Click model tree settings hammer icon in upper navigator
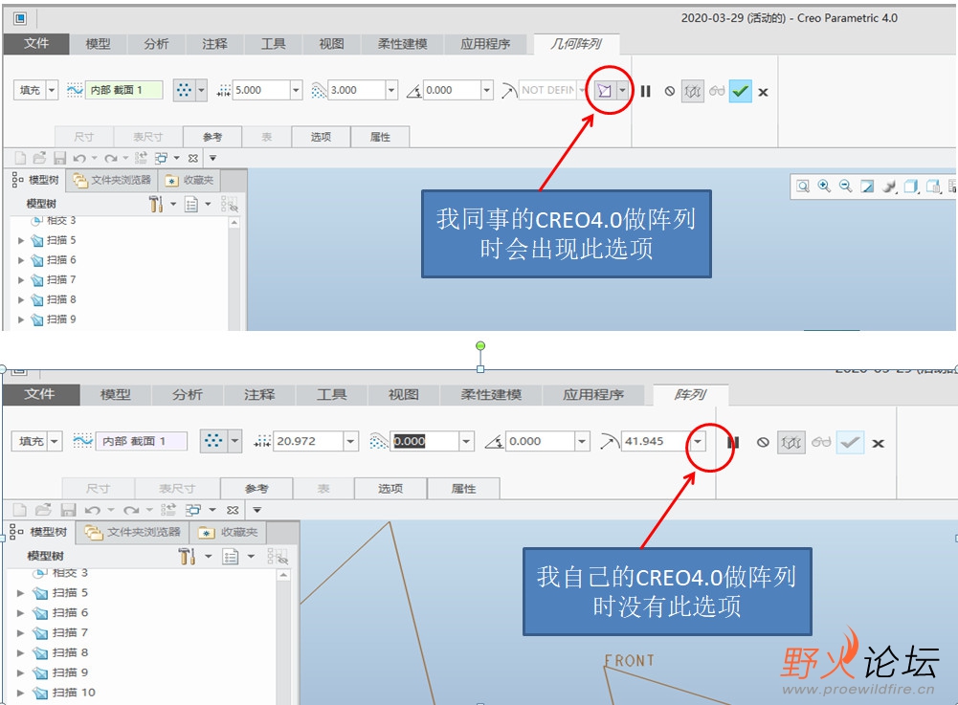958x705 pixels. 156,204
